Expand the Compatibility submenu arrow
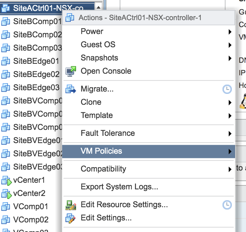This screenshot has height=232, width=246. pyautogui.click(x=230, y=169)
